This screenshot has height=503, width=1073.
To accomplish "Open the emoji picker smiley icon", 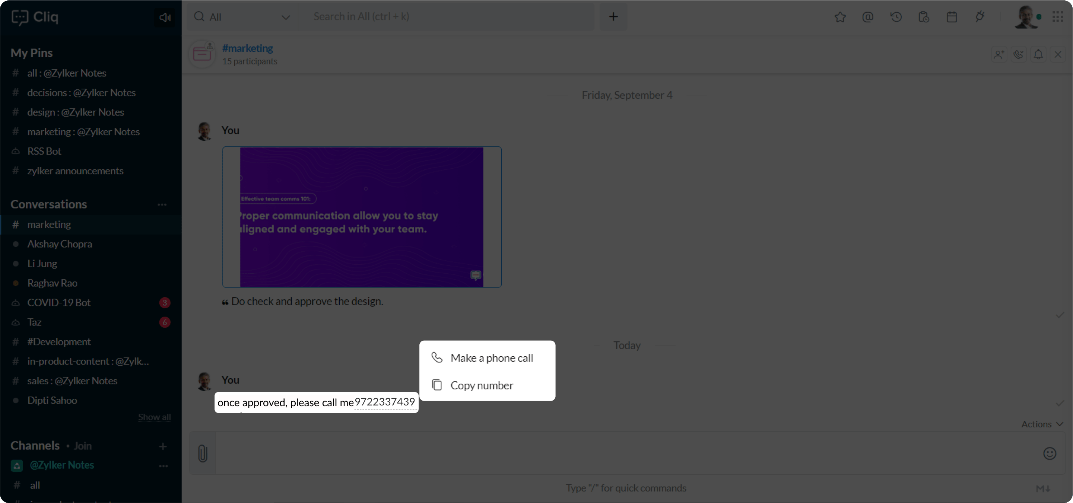I will [1049, 453].
